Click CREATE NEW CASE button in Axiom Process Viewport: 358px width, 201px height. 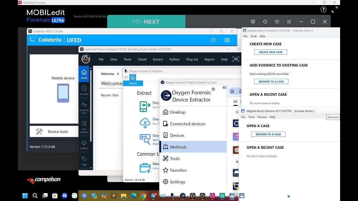pyautogui.click(x=270, y=52)
